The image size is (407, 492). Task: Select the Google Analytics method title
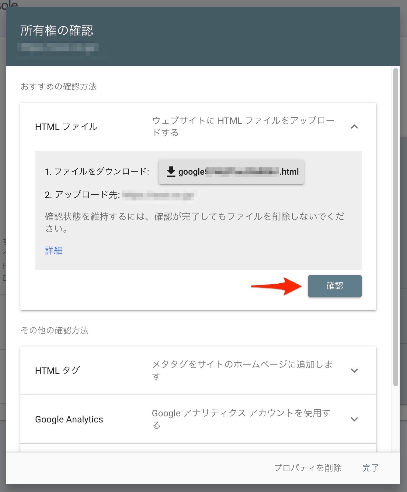click(69, 419)
